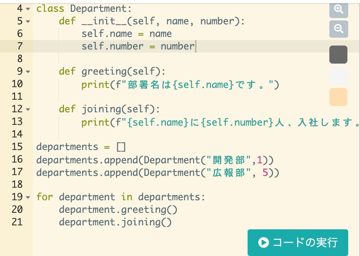Click the number 1 argument on line 16
Image resolution: width=360 pixels, height=256 pixels.
[260, 160]
